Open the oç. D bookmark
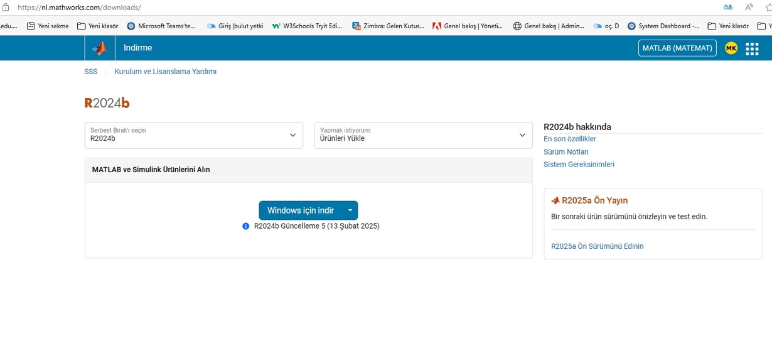 point(606,26)
